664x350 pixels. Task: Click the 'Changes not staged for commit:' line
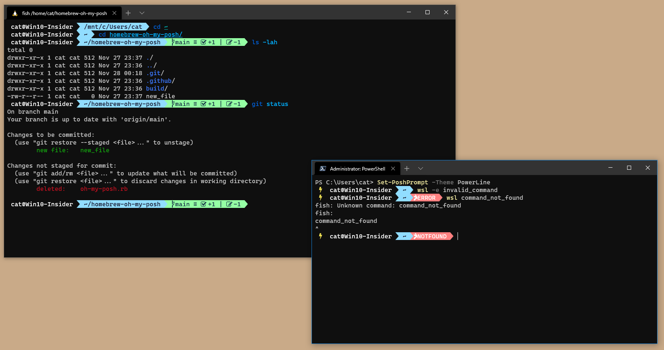(62, 166)
